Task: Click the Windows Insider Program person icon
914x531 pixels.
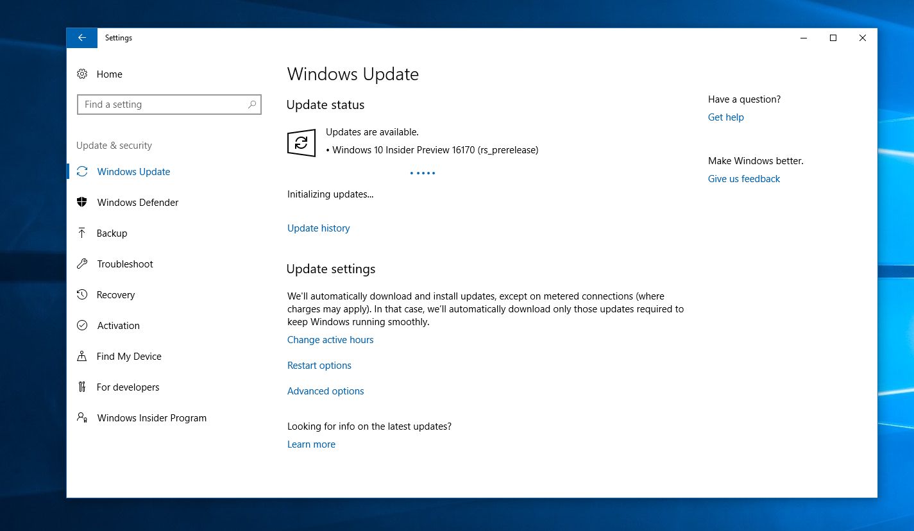Action: point(82,418)
